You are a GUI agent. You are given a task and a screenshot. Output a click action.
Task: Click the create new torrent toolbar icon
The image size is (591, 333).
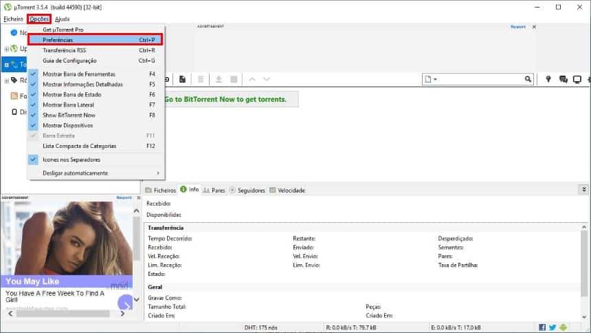pyautogui.click(x=182, y=79)
